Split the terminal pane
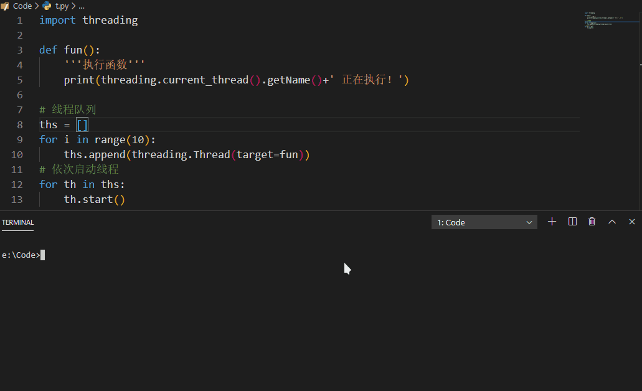642x391 pixels. coord(572,221)
